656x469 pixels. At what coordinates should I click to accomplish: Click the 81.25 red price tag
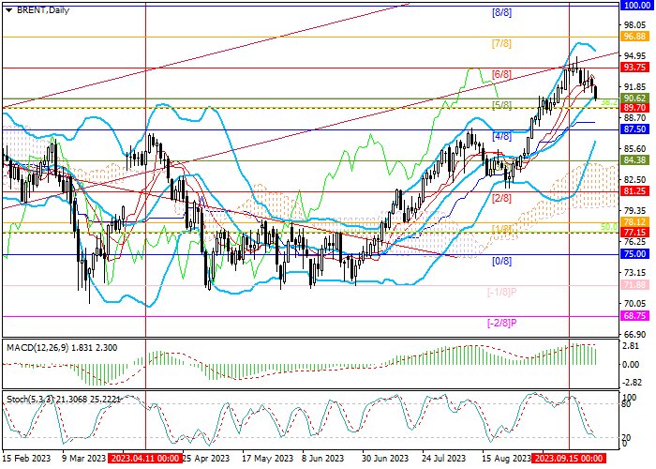[x=634, y=191]
